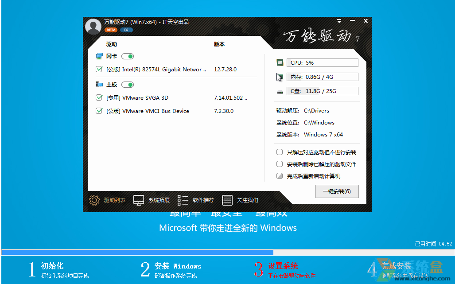Click the 主板 category label
455x284 pixels.
click(112, 85)
